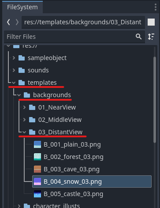Select the 02_MiddleView folder
Viewport: 160px width, 208px height.
click(60, 120)
